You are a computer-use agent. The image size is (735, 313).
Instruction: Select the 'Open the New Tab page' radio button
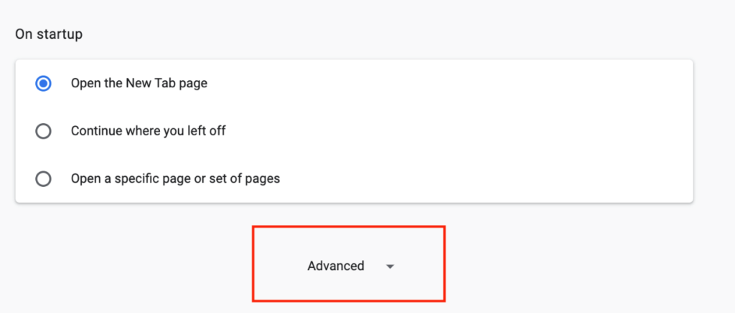[43, 84]
